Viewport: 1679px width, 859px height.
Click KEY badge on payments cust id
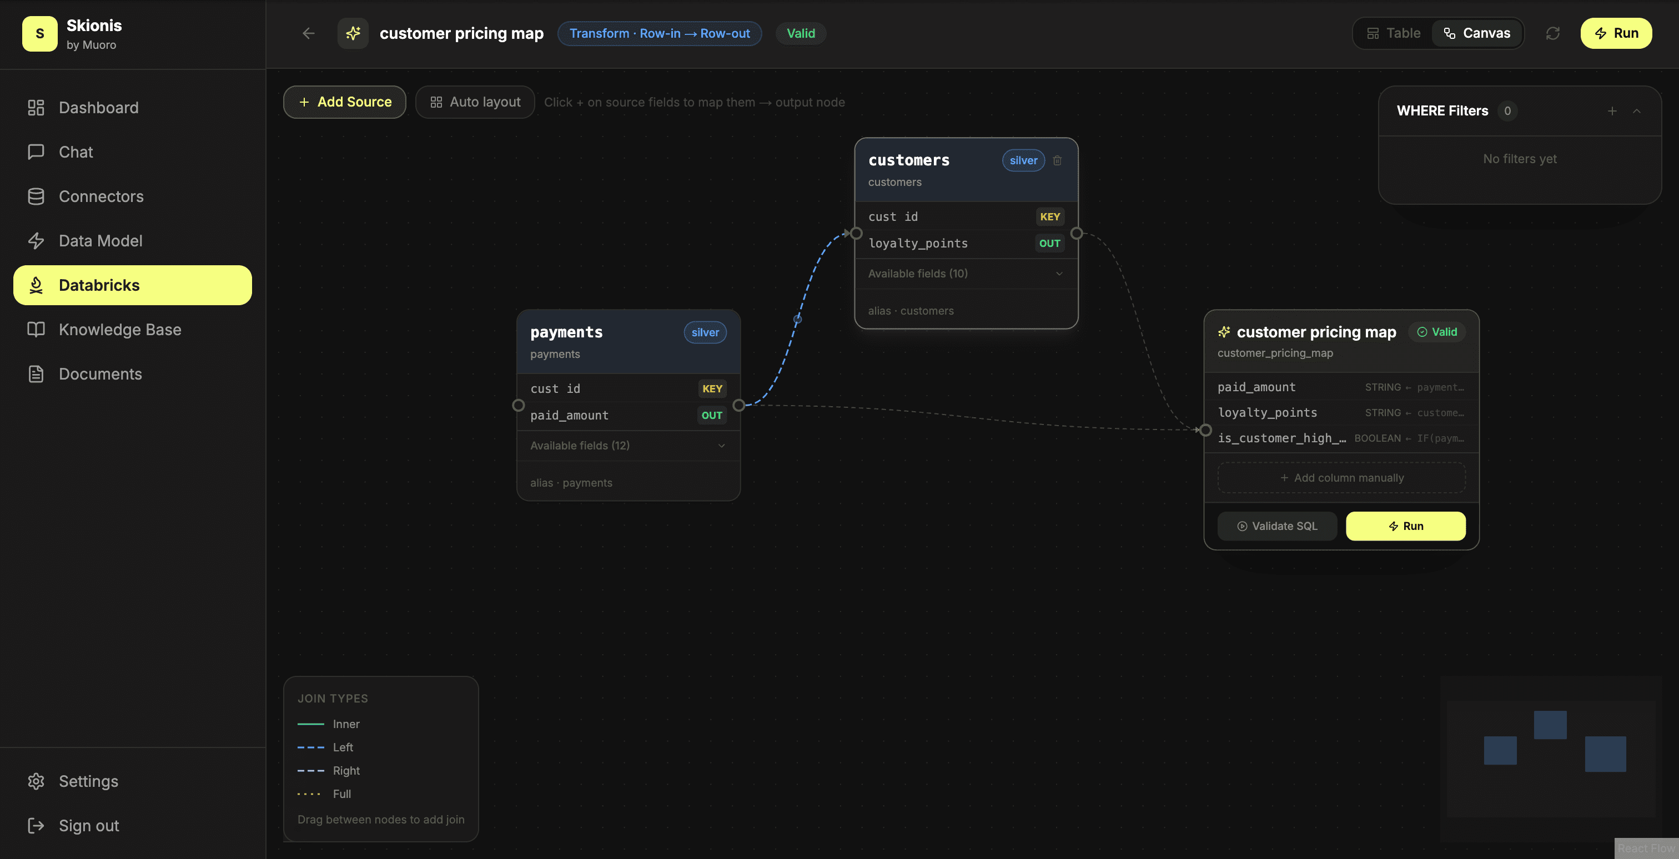(712, 389)
